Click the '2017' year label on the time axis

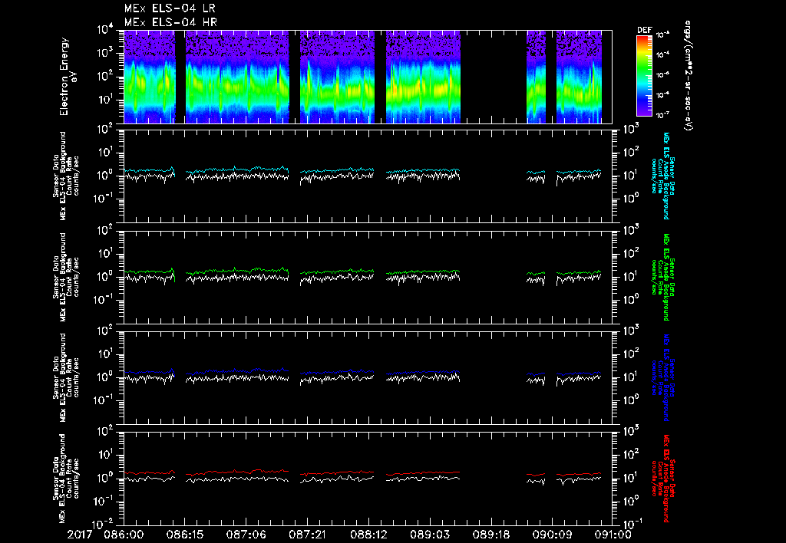point(80,535)
